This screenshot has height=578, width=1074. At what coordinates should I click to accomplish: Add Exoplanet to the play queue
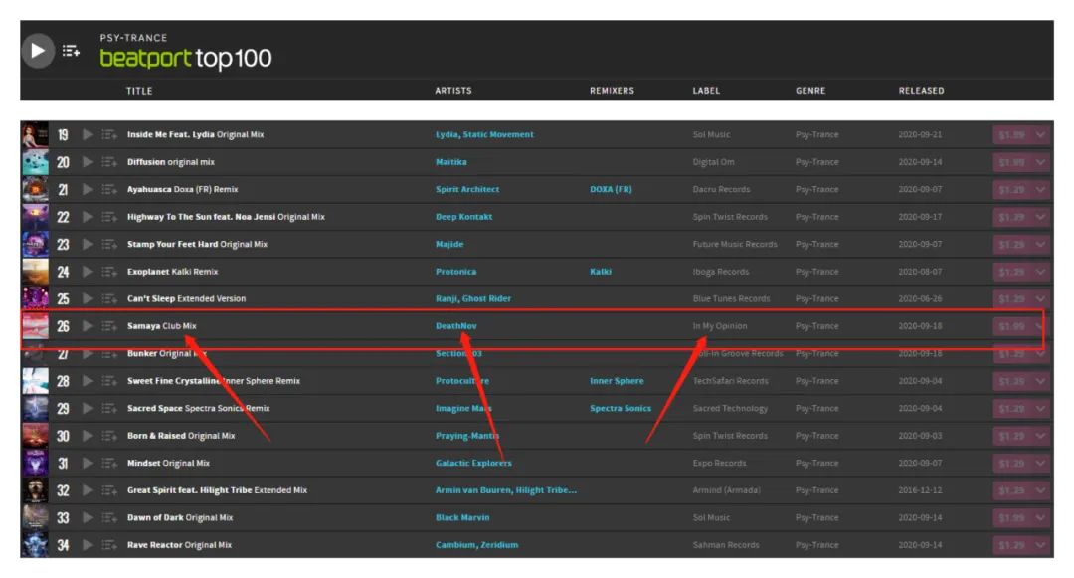click(109, 272)
